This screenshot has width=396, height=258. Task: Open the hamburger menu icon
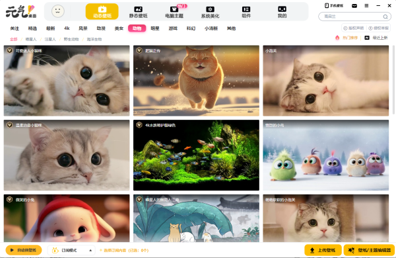366,5
